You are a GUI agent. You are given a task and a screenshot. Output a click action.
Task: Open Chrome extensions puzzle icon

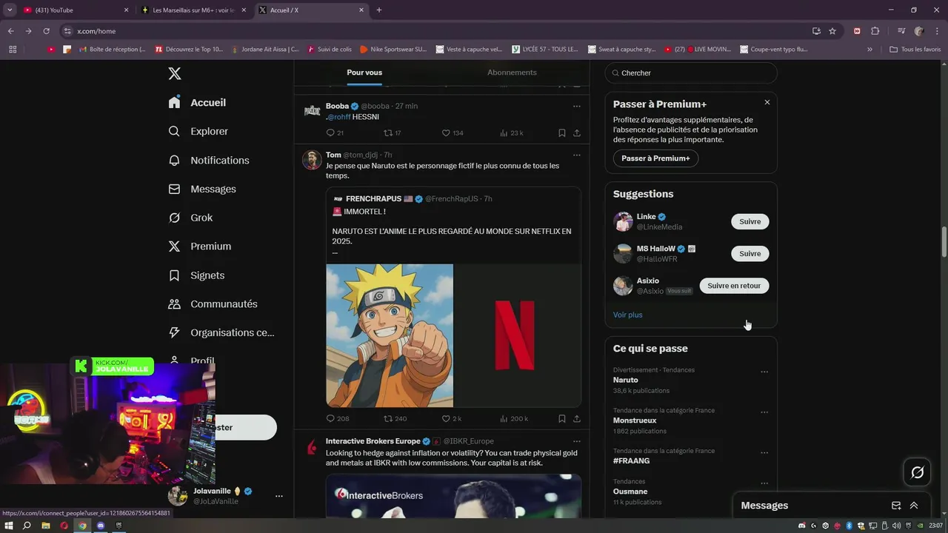tap(875, 31)
